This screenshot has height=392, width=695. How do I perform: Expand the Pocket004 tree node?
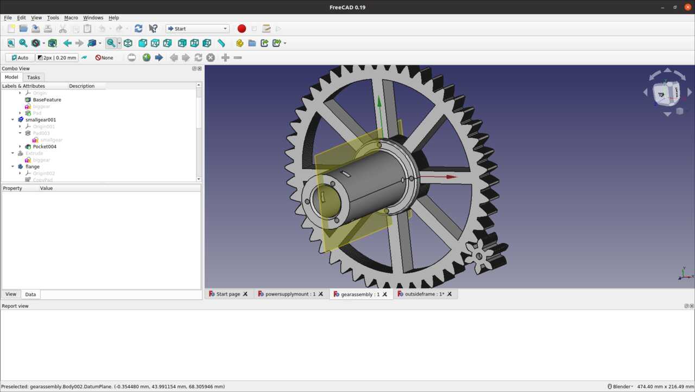20,146
